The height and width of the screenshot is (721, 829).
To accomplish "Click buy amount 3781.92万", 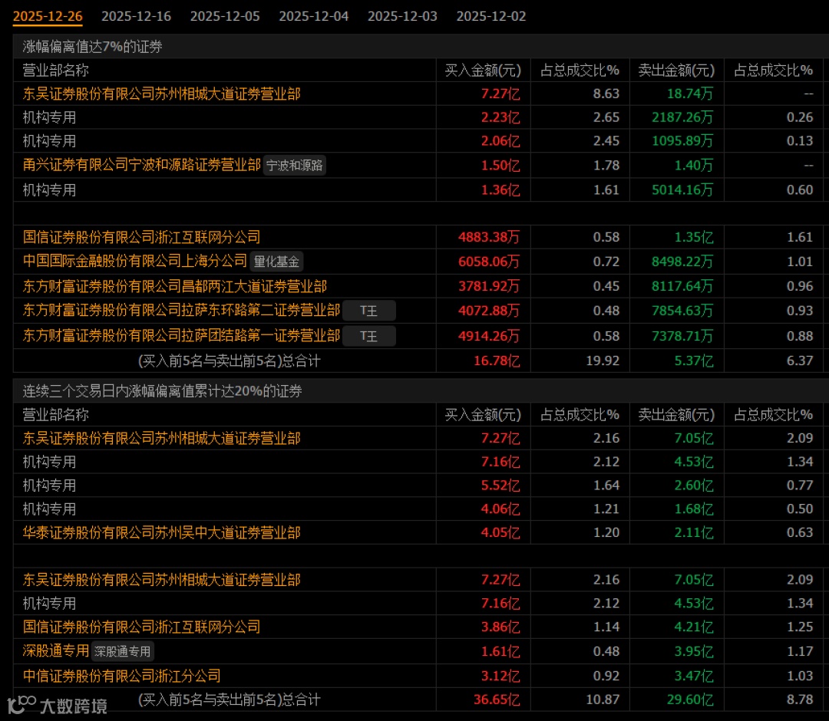I will pyautogui.click(x=489, y=286).
